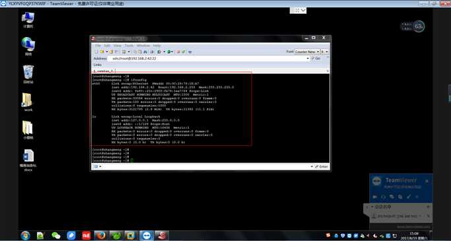The width and height of the screenshot is (451, 241).
Task: Open the File menu in the SSH client
Action: tap(98, 46)
